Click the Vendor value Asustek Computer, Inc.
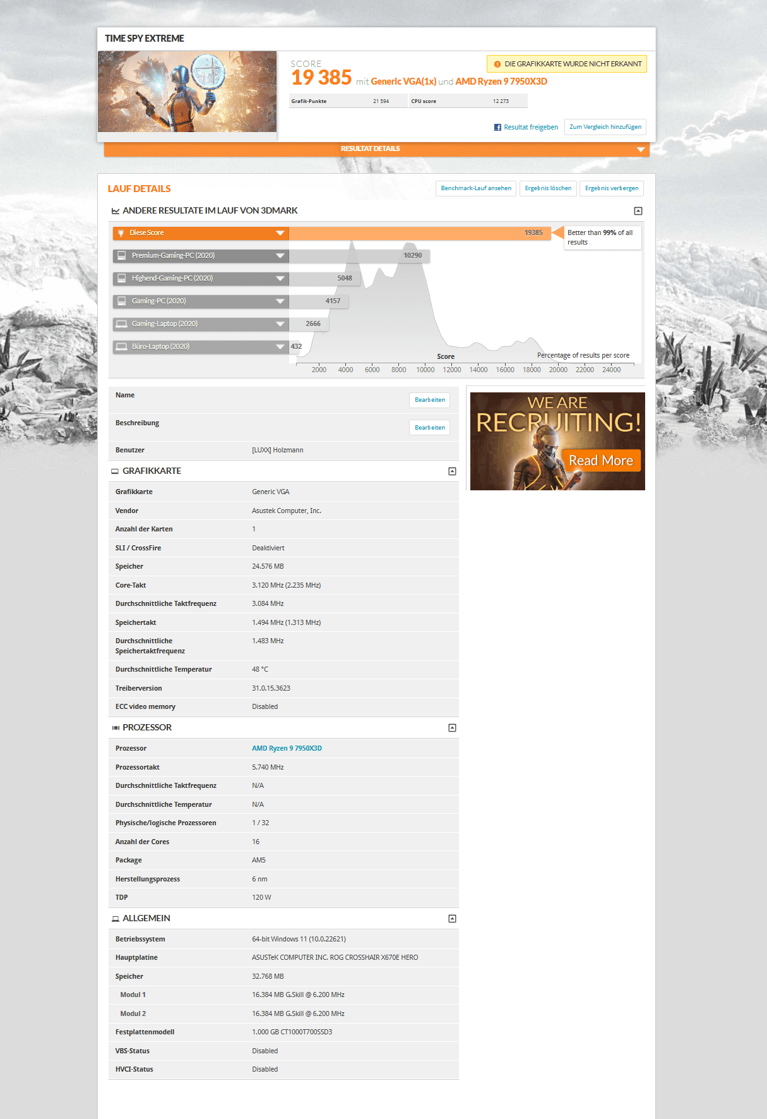The image size is (767, 1119). point(287,511)
